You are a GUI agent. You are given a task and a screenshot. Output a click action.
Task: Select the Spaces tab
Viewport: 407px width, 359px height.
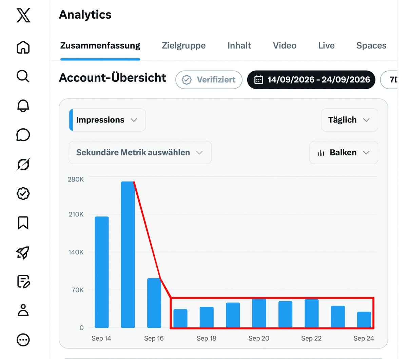[371, 45]
